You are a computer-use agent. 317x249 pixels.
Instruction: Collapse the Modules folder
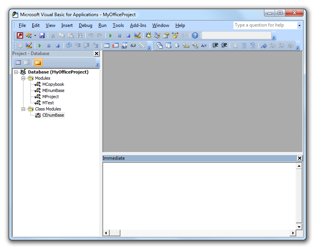click(23, 78)
